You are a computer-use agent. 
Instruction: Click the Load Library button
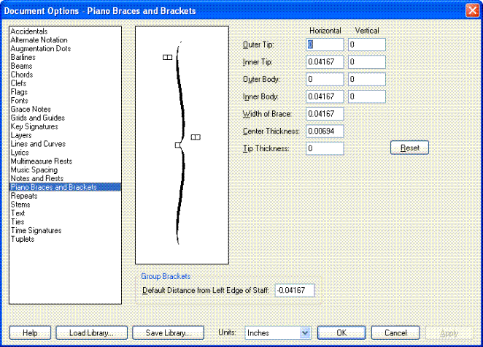coord(91,332)
